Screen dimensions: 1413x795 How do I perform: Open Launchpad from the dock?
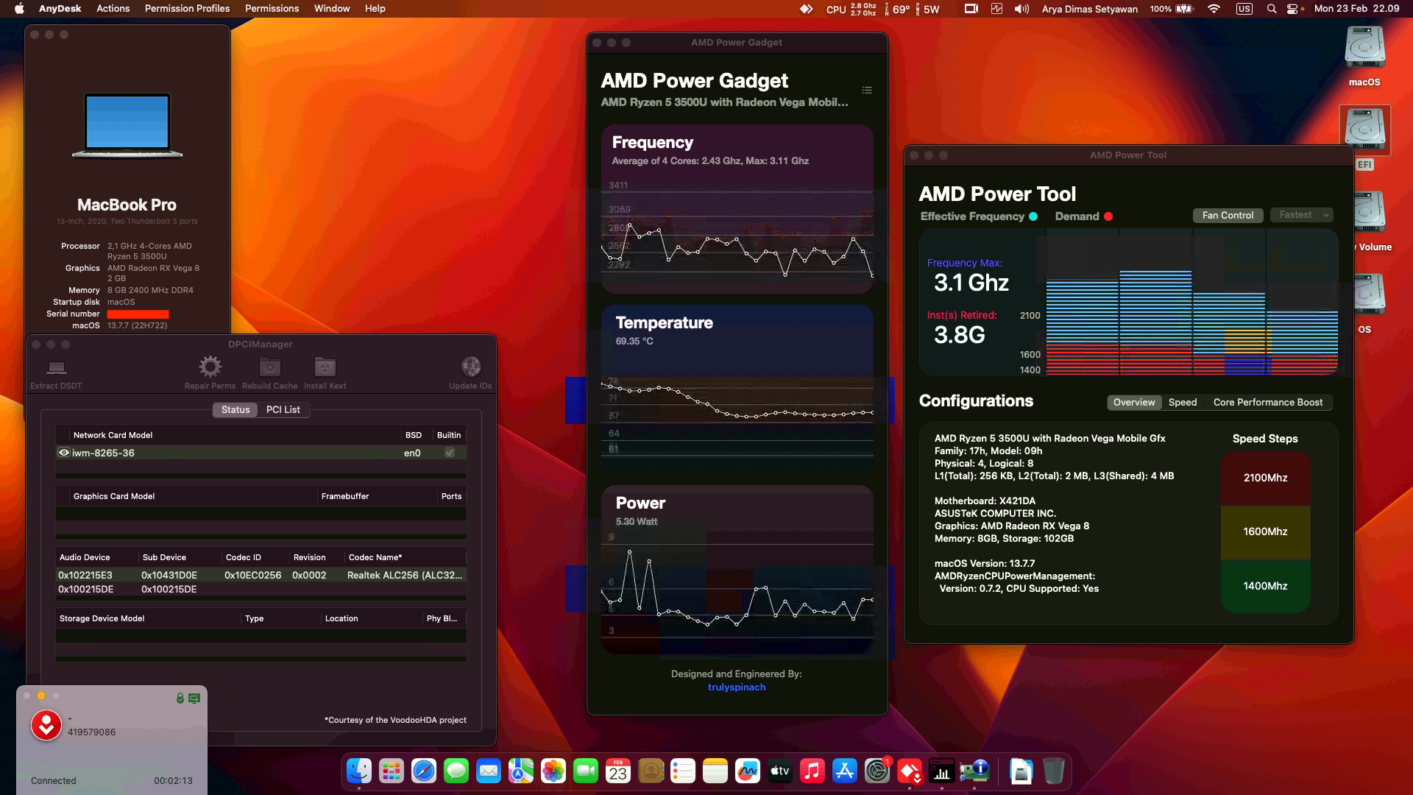392,771
